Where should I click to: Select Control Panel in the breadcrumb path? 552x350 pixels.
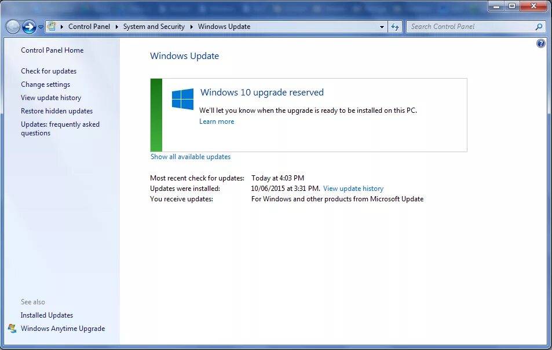tap(89, 27)
